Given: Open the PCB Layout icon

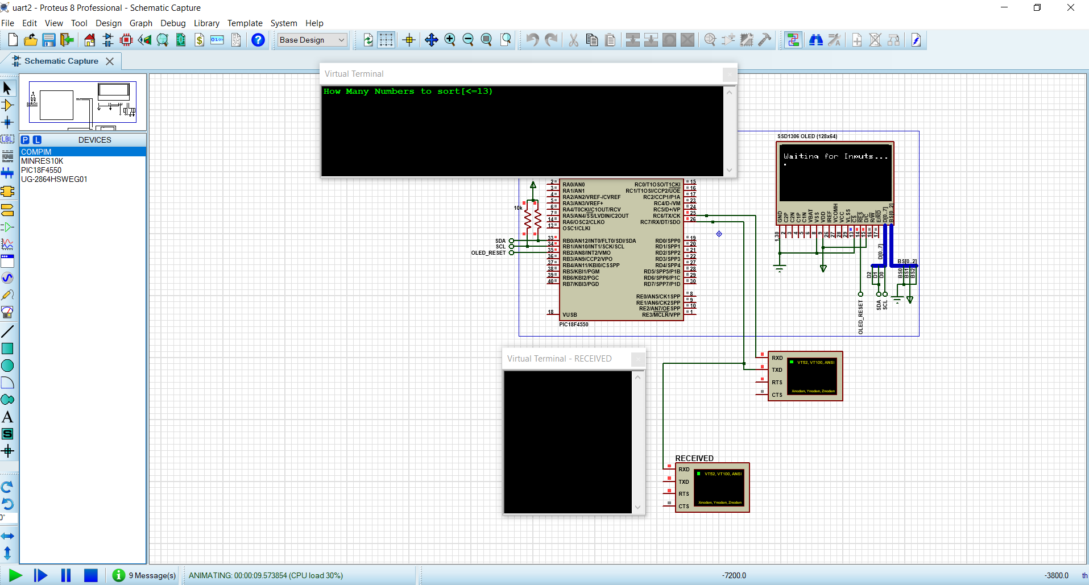Looking at the screenshot, I should coord(126,40).
